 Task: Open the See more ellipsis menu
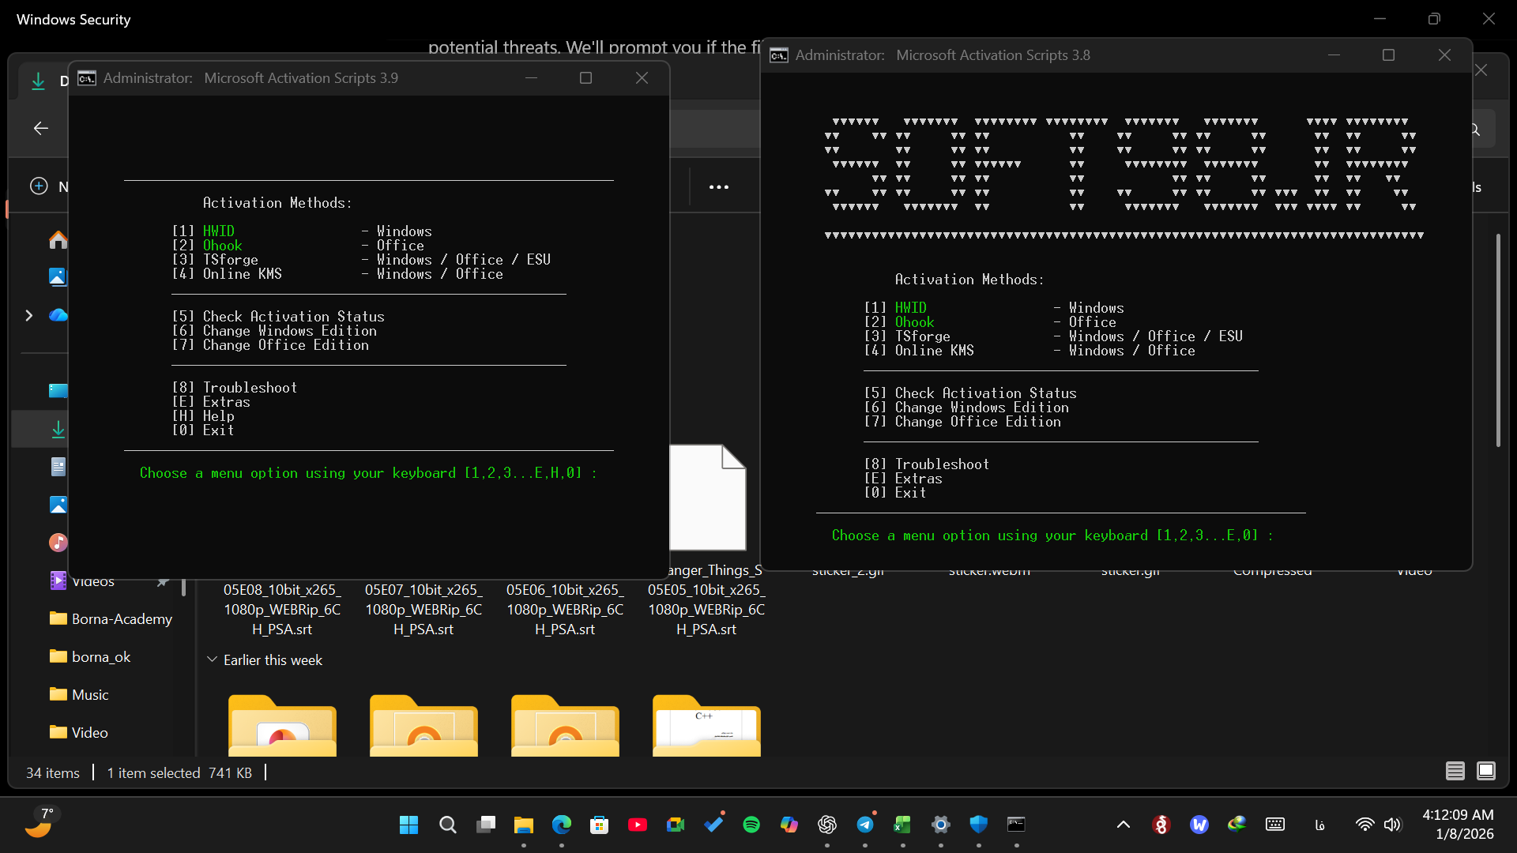click(x=718, y=187)
